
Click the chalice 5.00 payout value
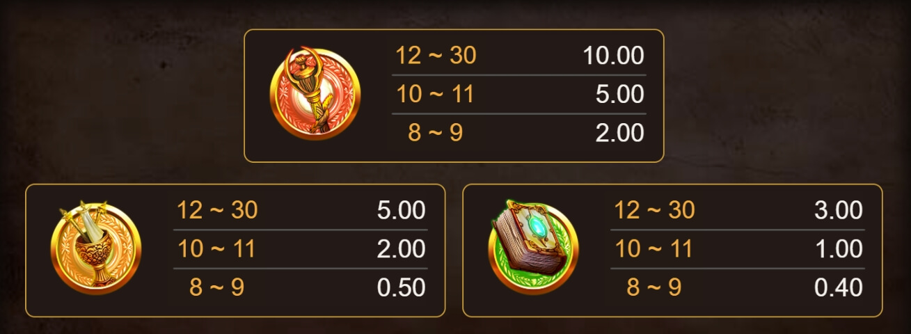(401, 210)
